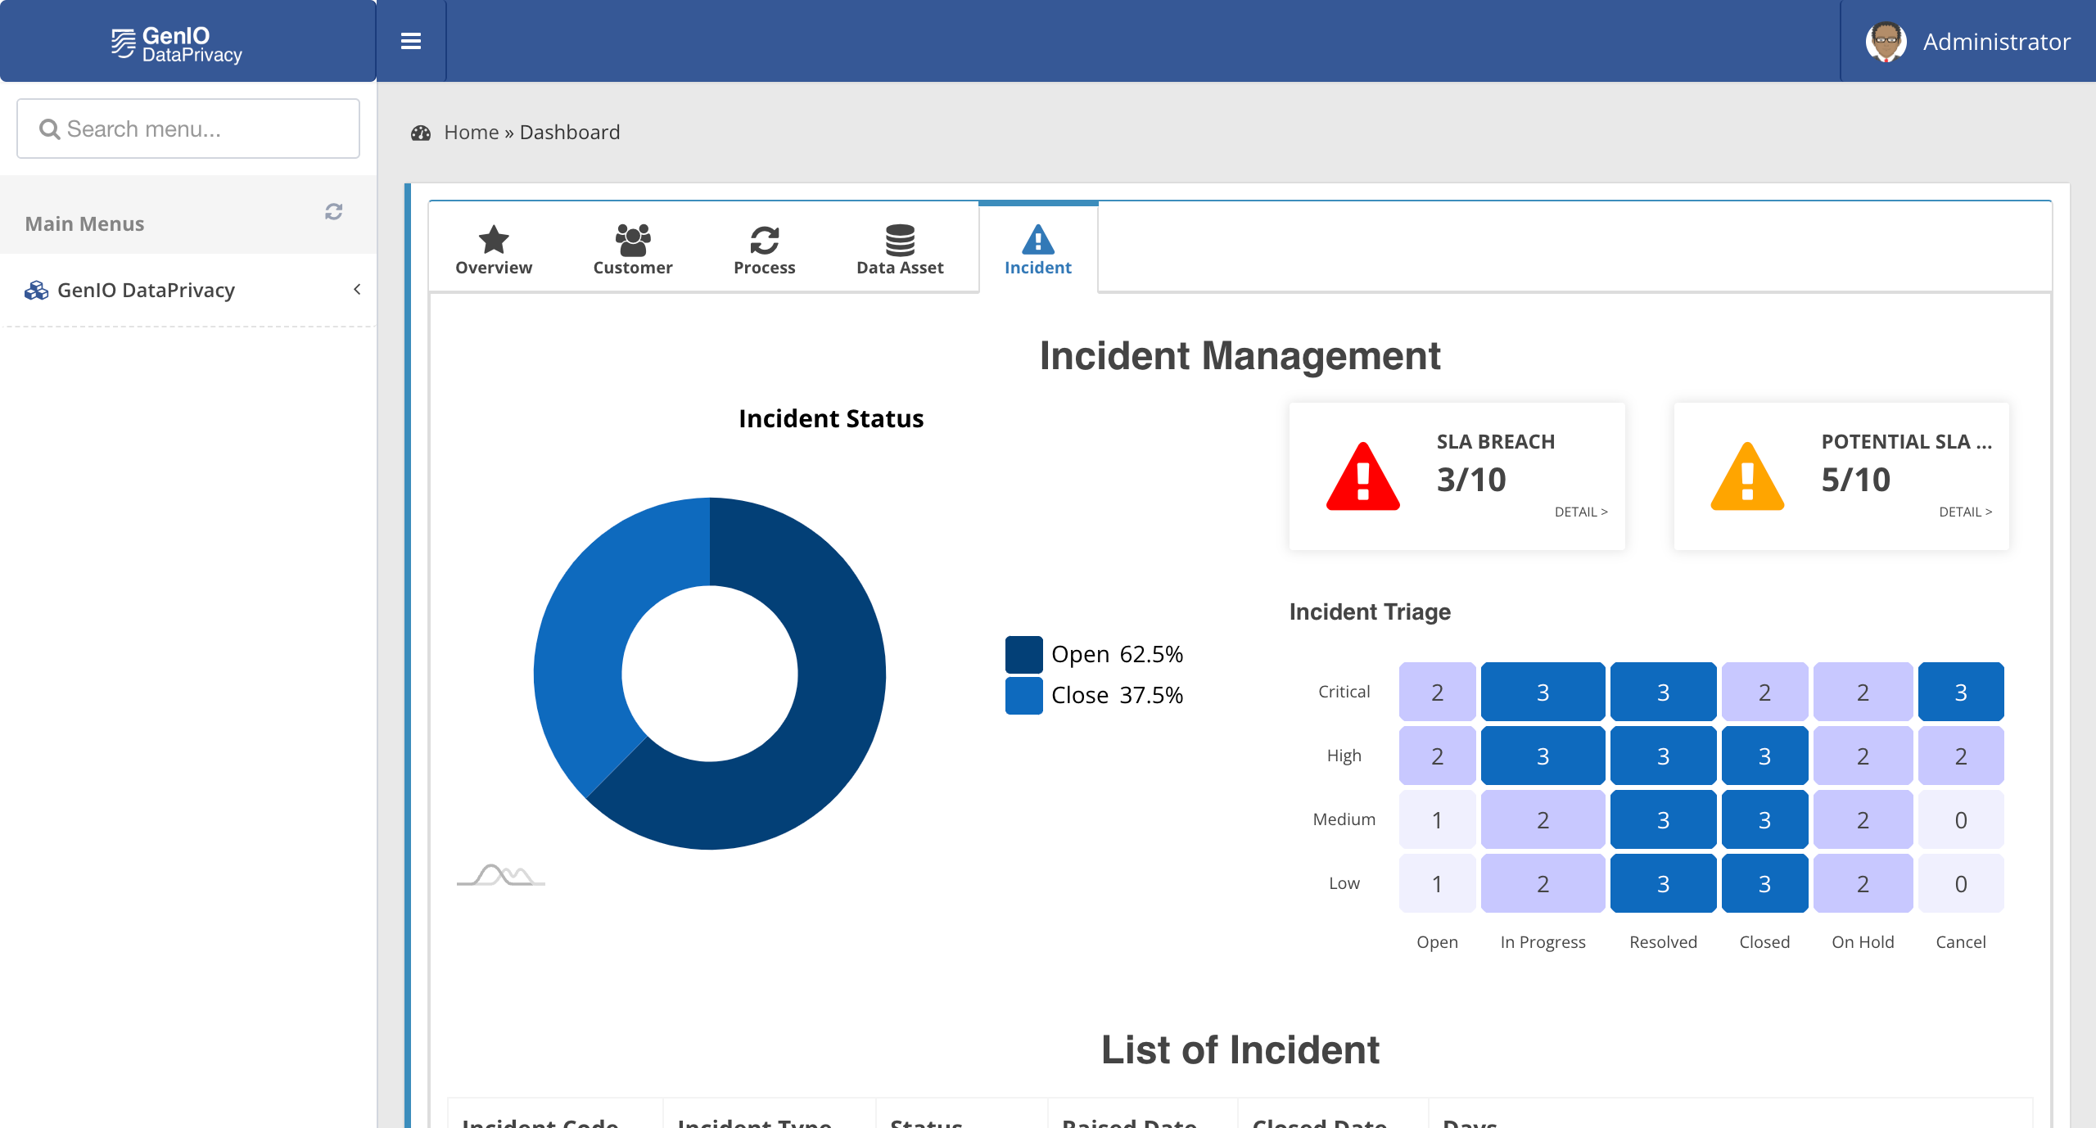Click the Process refresh icon
Viewport: 2096px width, 1128px height.
point(766,239)
